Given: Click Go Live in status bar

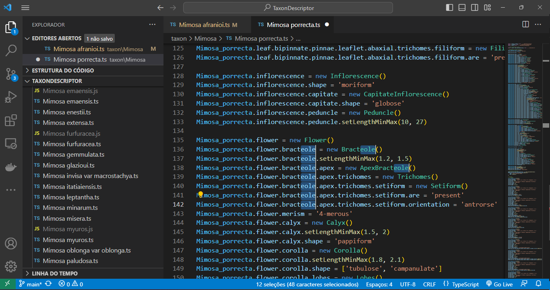Looking at the screenshot, I should click(499, 284).
